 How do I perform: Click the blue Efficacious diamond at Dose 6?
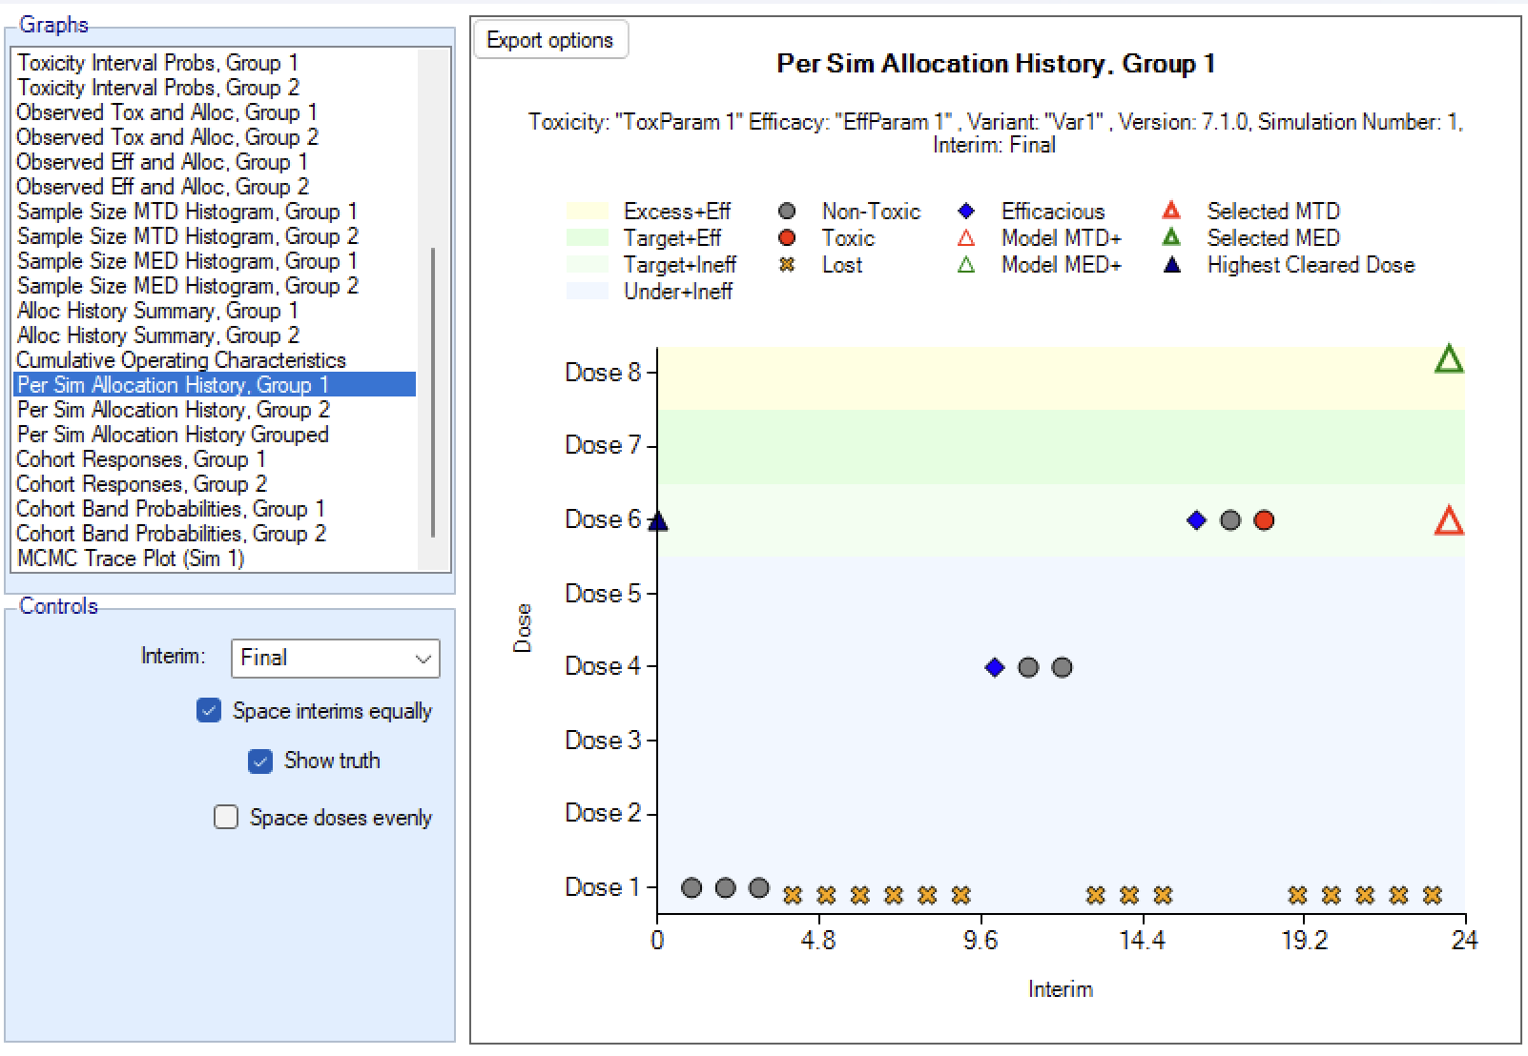pyautogui.click(x=1196, y=520)
